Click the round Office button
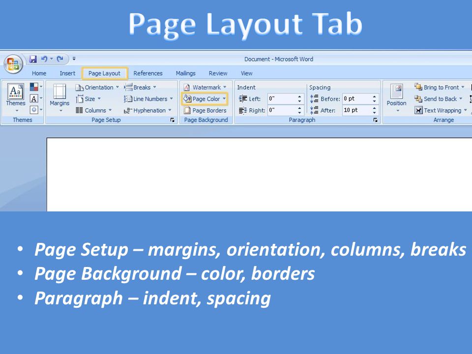The width and height of the screenshot is (472, 354). [13, 64]
